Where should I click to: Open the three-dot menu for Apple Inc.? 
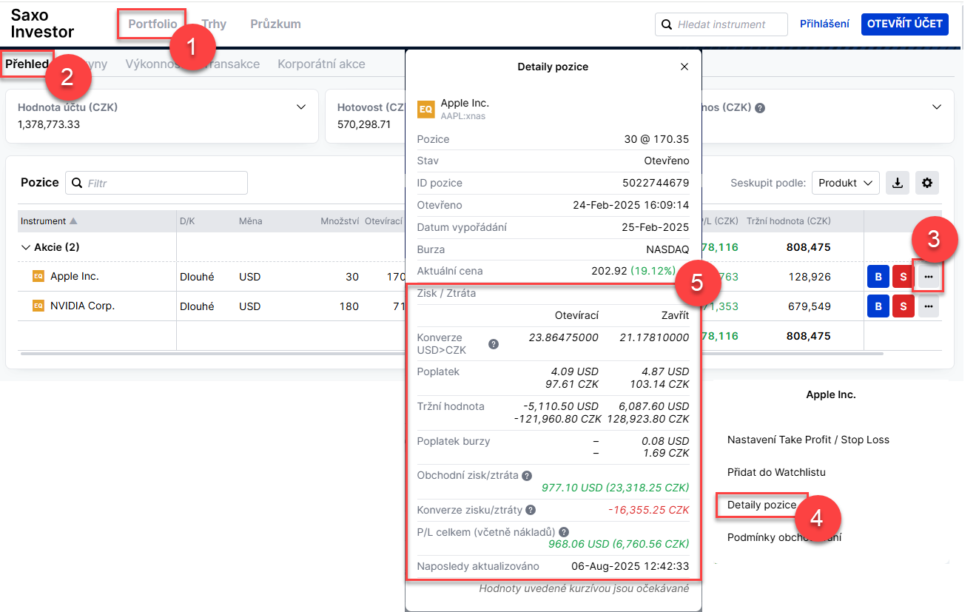[929, 277]
